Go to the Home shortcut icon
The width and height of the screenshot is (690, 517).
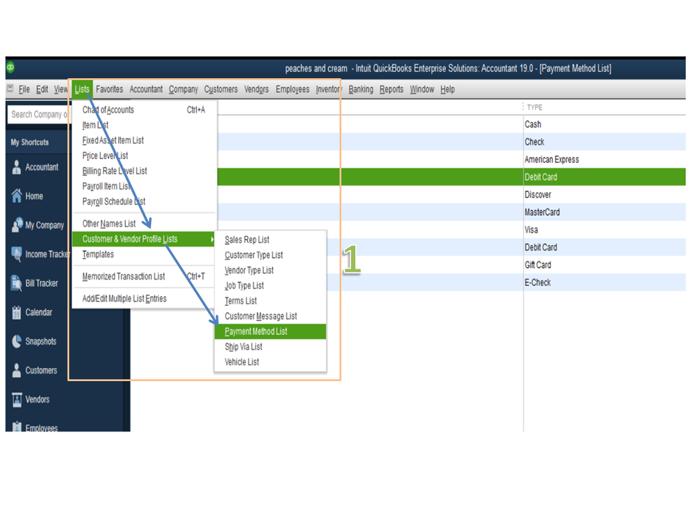tap(17, 195)
